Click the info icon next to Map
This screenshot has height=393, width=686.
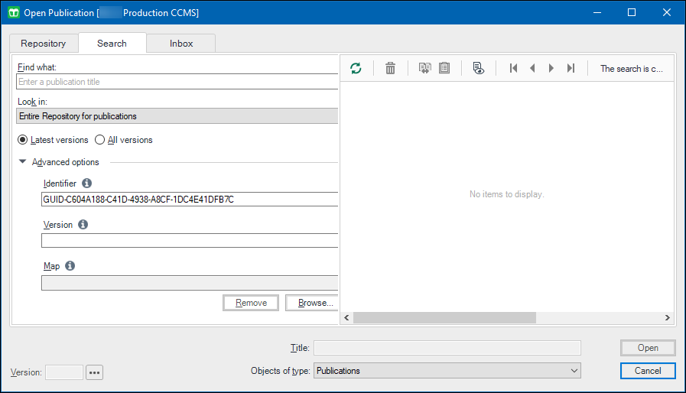(70, 265)
